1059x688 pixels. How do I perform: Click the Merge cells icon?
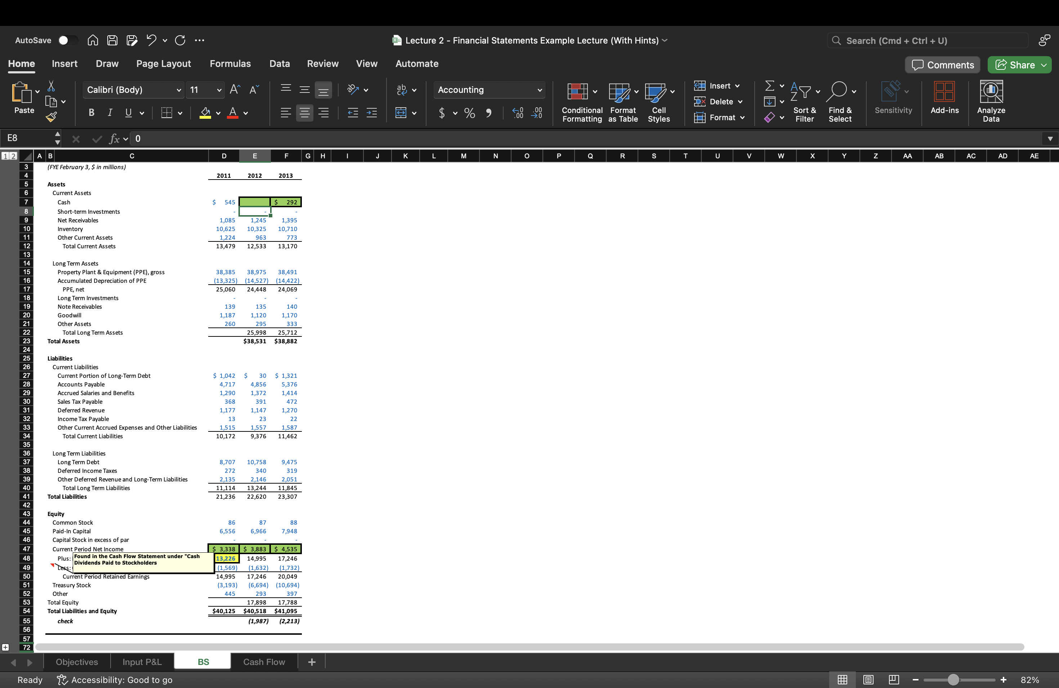[401, 113]
